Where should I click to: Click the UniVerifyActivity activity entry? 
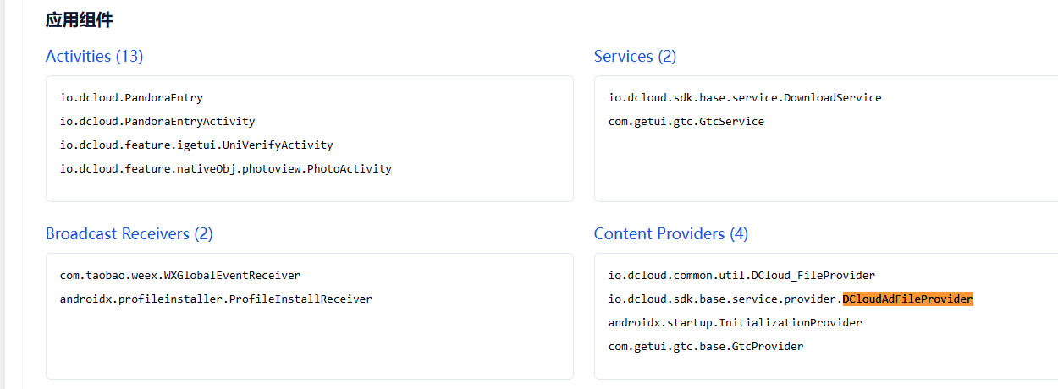(196, 145)
